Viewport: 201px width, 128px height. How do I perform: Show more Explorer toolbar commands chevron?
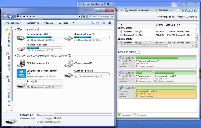(x=73, y=23)
